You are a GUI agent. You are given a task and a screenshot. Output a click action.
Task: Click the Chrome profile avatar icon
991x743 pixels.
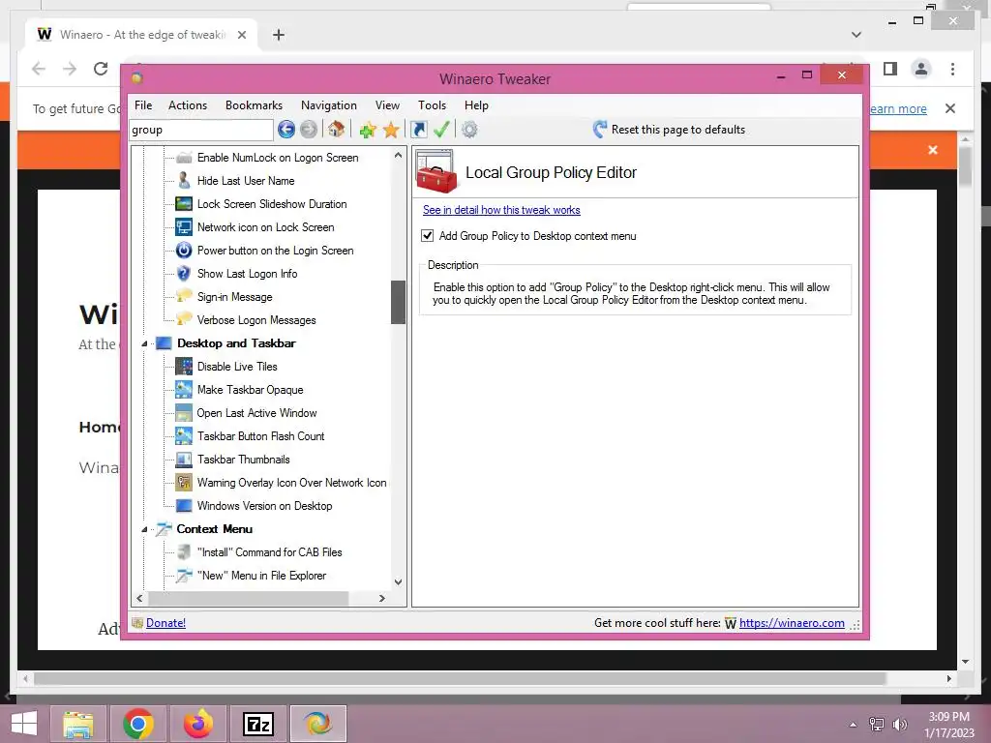click(x=921, y=69)
